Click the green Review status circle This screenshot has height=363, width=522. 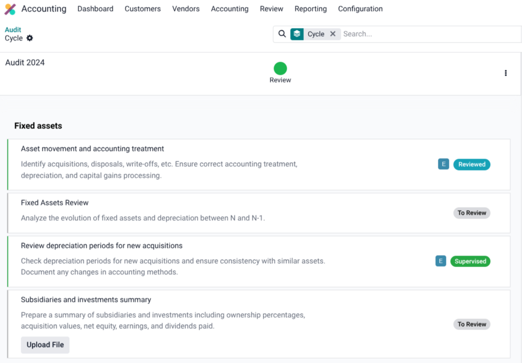(280, 68)
